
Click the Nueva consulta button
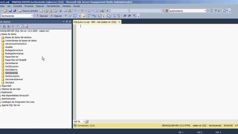click(28, 11)
